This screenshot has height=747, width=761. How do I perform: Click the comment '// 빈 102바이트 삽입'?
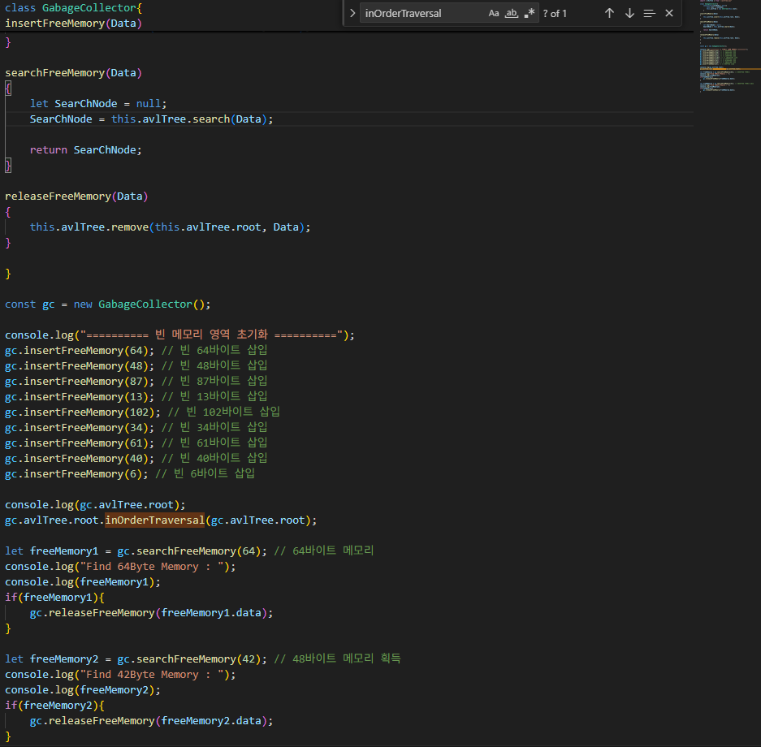click(223, 412)
